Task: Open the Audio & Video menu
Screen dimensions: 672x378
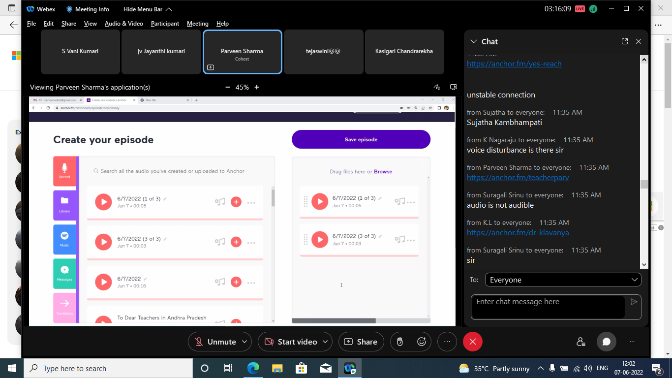Action: (x=124, y=24)
